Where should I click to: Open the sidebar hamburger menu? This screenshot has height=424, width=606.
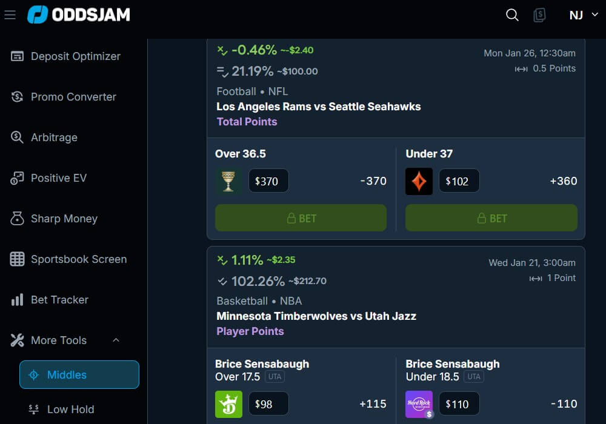pyautogui.click(x=10, y=15)
